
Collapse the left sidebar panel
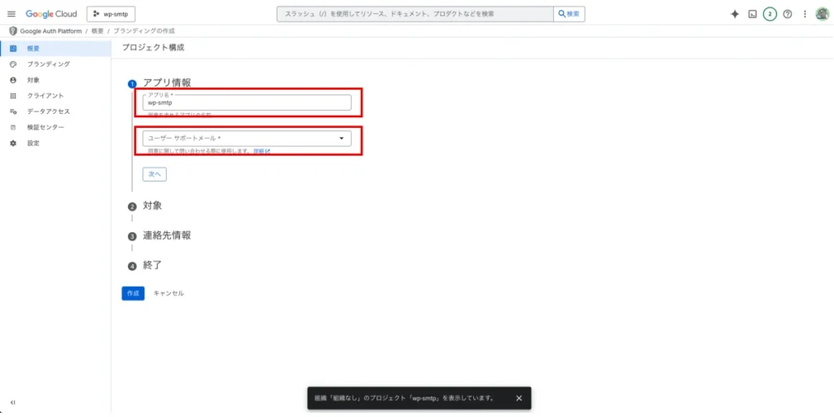pyautogui.click(x=12, y=402)
